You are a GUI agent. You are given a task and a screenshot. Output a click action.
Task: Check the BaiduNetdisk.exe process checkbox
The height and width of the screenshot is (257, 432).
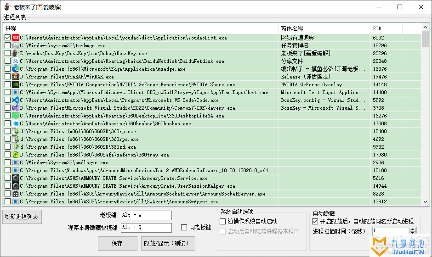pyautogui.click(x=8, y=61)
